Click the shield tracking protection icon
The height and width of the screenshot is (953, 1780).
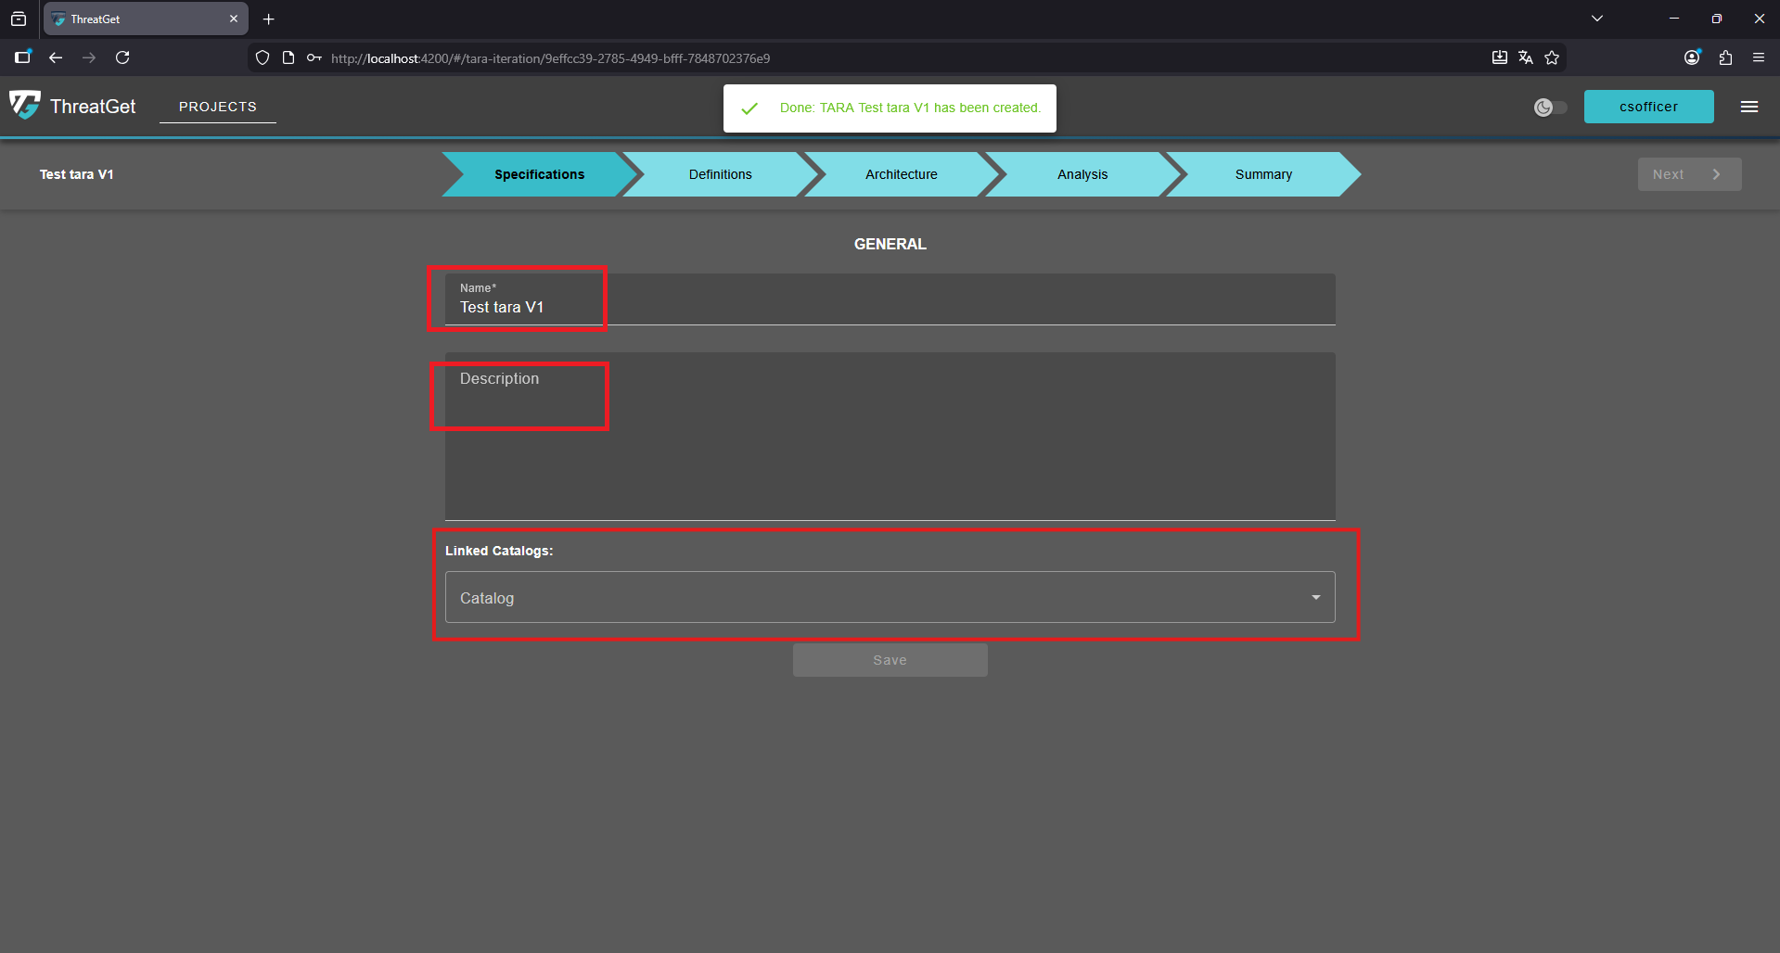(263, 57)
